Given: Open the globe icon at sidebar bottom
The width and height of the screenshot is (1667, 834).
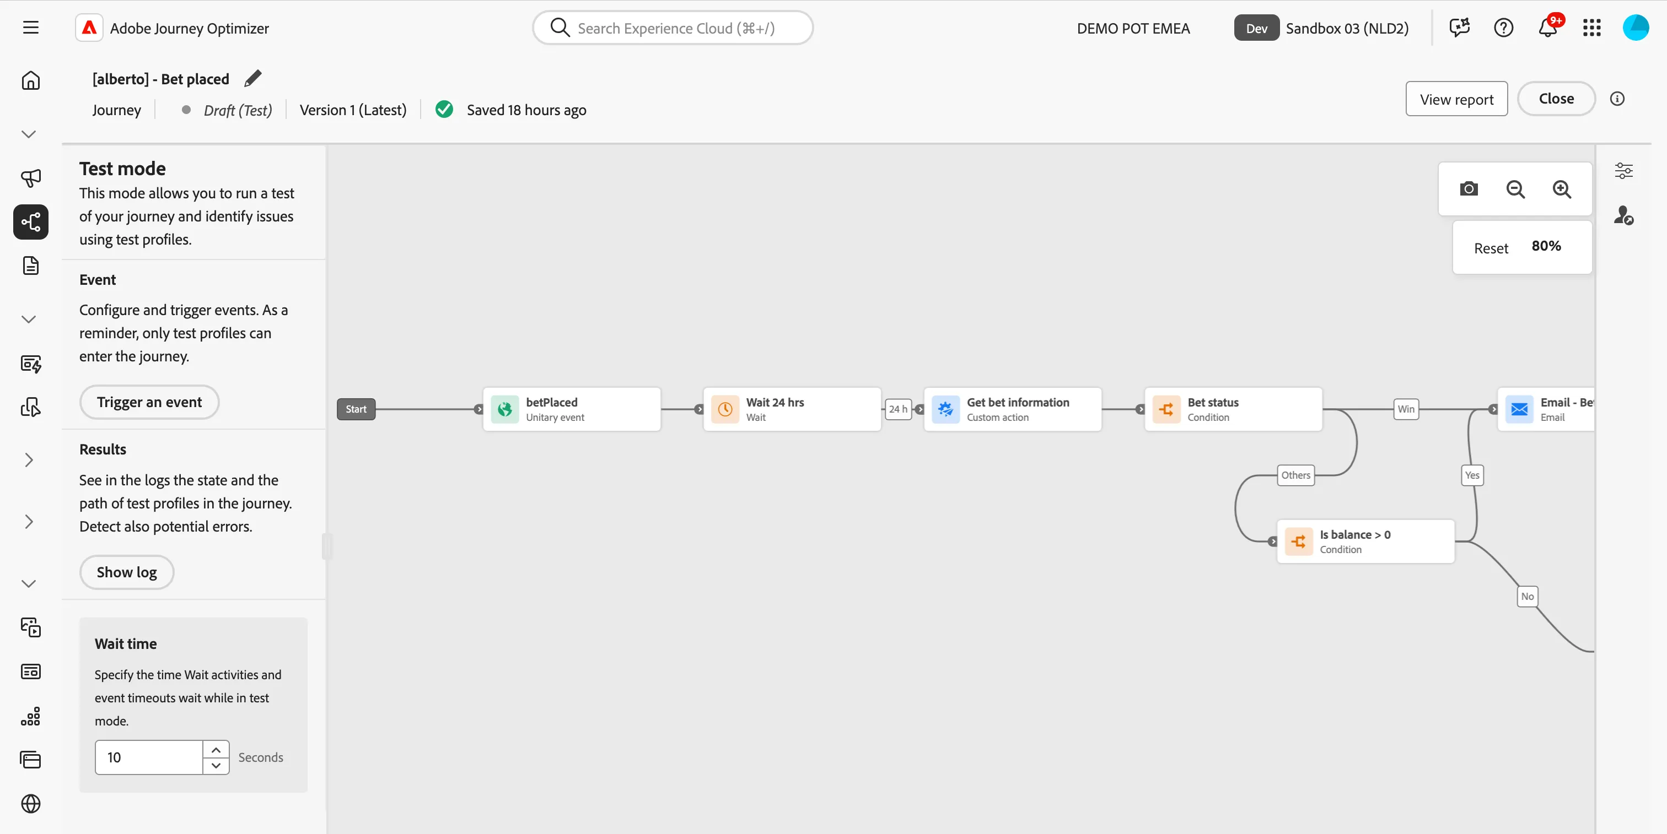Looking at the screenshot, I should pos(30,804).
